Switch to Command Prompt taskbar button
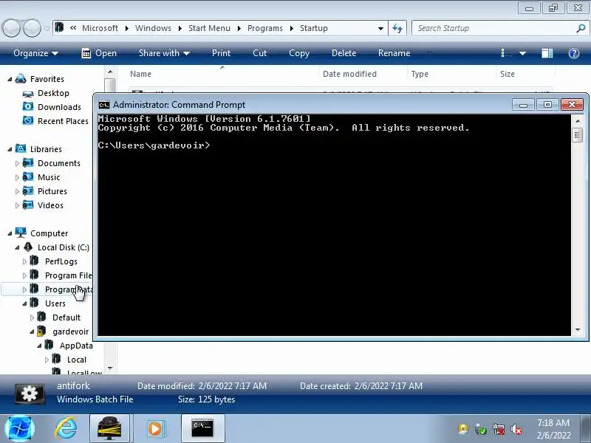 [202, 428]
